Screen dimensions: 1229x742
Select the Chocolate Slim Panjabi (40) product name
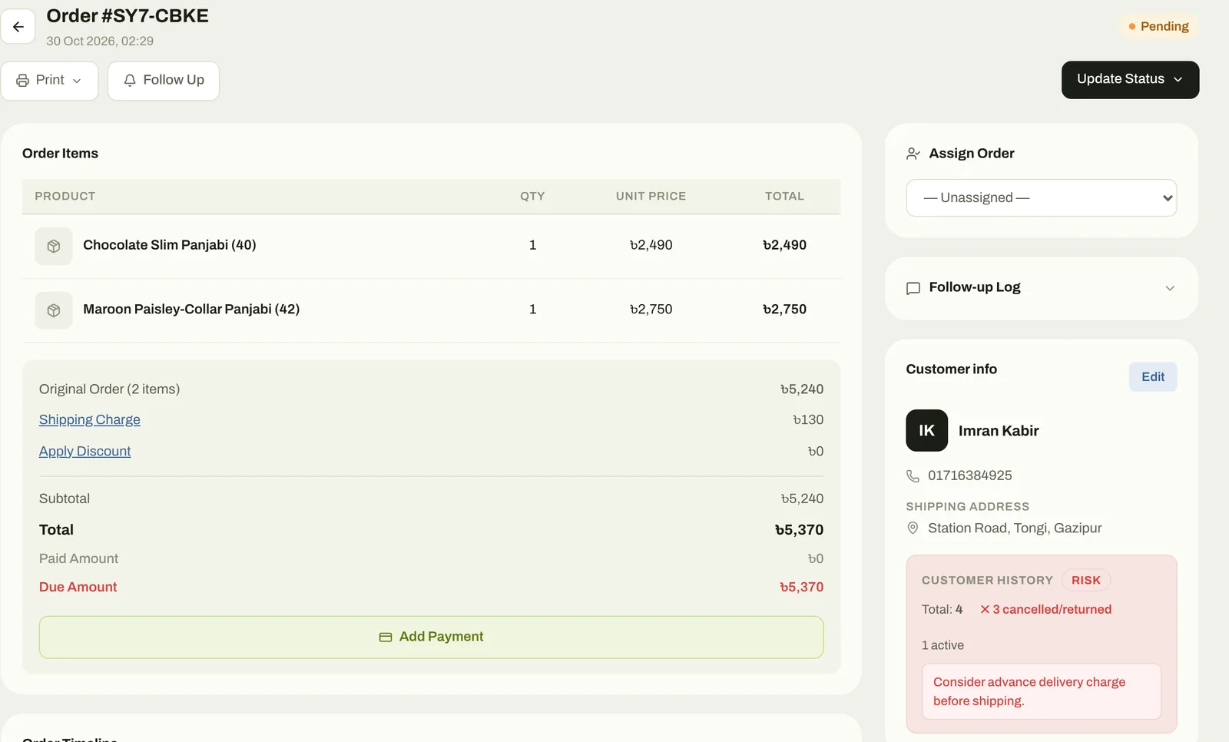tap(170, 245)
